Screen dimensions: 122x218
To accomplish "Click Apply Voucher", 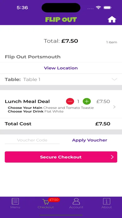I will [x=90, y=140].
